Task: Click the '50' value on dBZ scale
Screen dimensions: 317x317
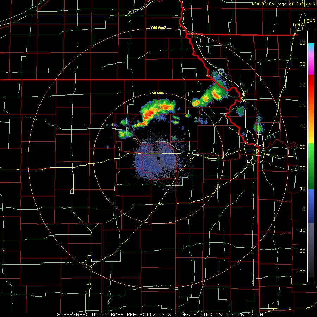Action: 303,106
